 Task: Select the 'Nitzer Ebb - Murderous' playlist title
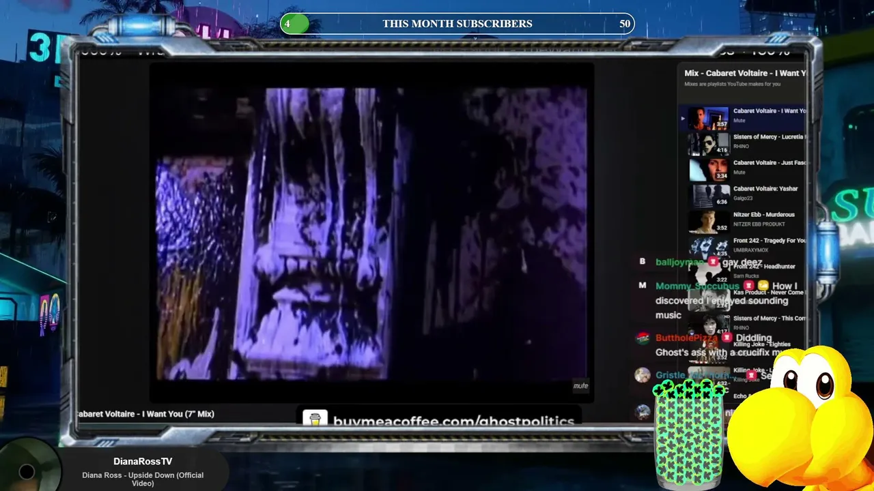pos(764,215)
